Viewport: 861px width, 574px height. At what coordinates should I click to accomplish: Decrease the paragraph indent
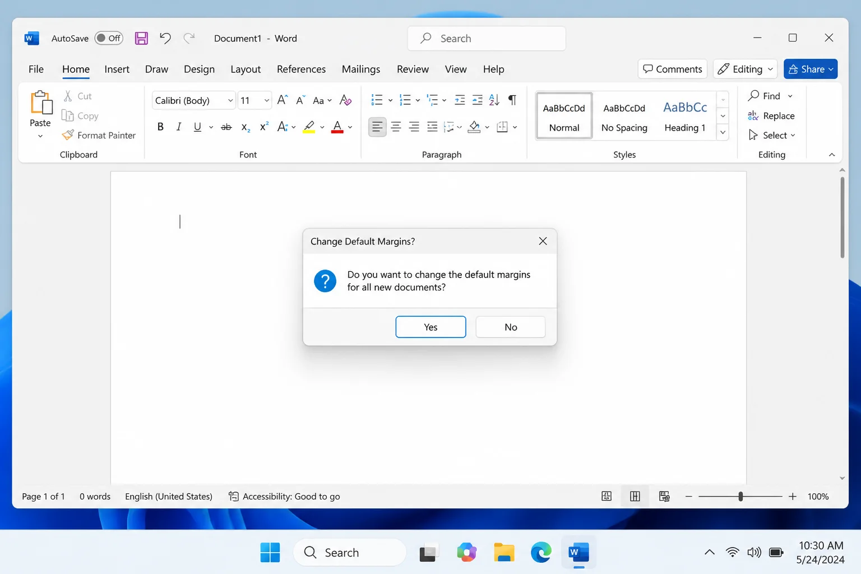tap(460, 100)
